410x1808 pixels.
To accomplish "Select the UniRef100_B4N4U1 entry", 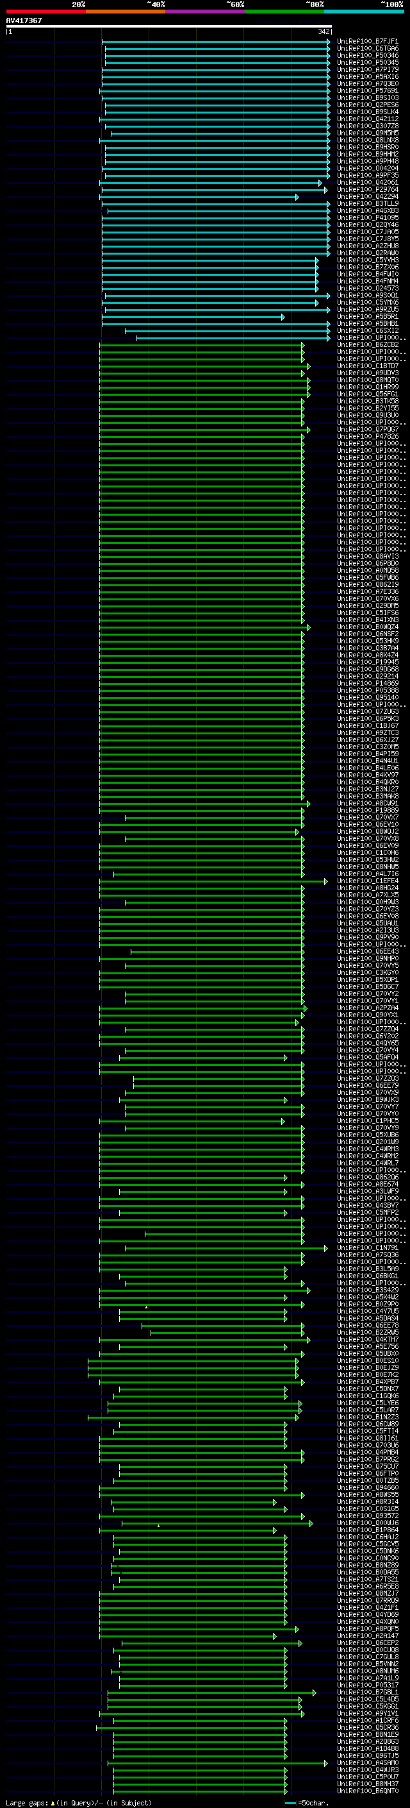I will click(x=368, y=761).
